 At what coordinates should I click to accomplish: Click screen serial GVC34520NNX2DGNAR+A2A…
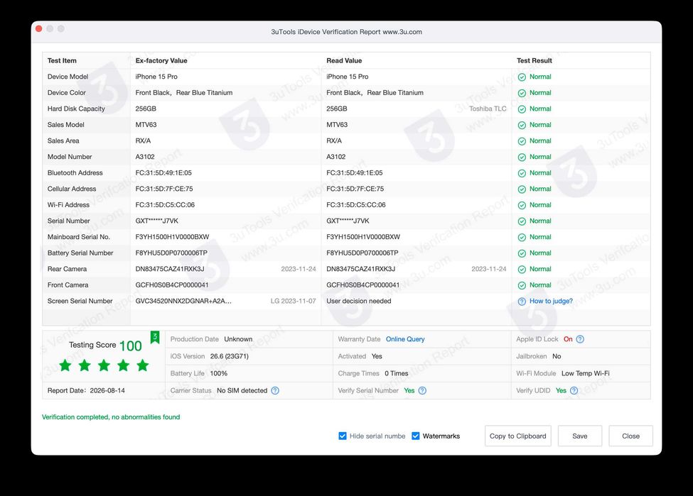[x=183, y=301]
